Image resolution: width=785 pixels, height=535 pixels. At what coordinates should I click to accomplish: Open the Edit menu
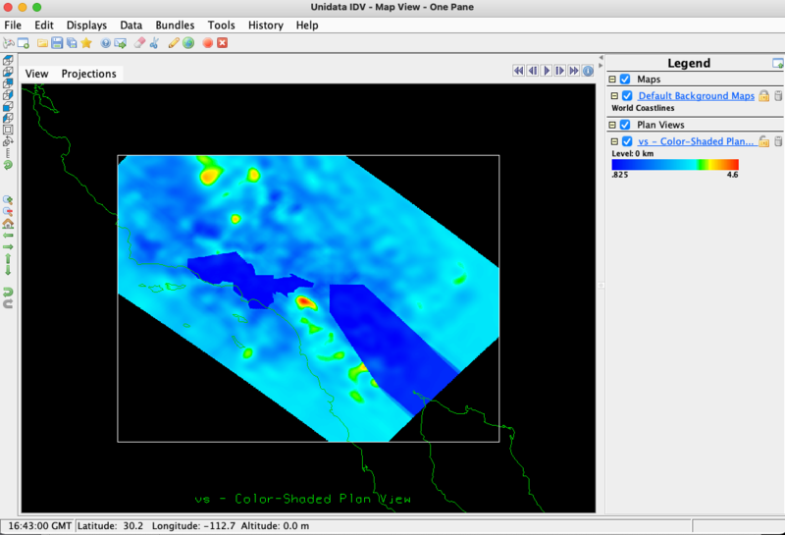[44, 26]
